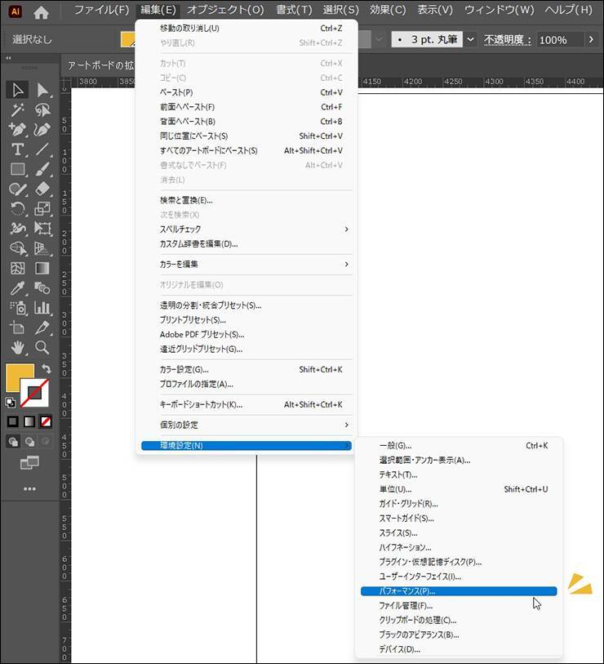Expand the 3 pt. 丸筆 brush dropdown
The image size is (604, 664).
[x=470, y=39]
